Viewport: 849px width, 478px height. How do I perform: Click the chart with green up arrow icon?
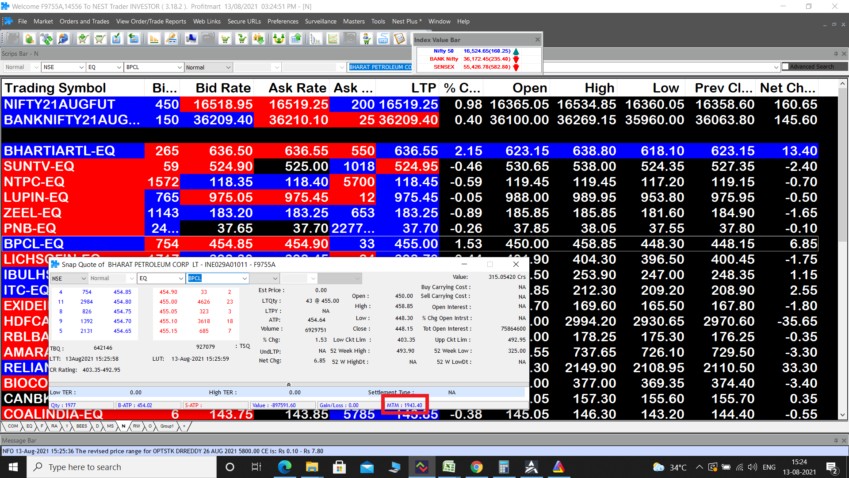(x=296, y=39)
